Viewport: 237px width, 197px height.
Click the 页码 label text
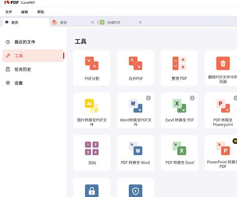92,163
